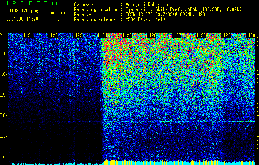The height and width of the screenshot is (165, 259).
Task: Click the 1125 time marker
Action: point(127,35)
